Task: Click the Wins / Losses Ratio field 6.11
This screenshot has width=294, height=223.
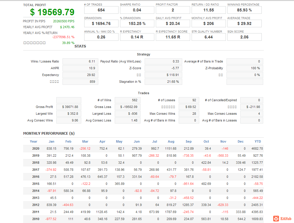Action: [80, 62]
